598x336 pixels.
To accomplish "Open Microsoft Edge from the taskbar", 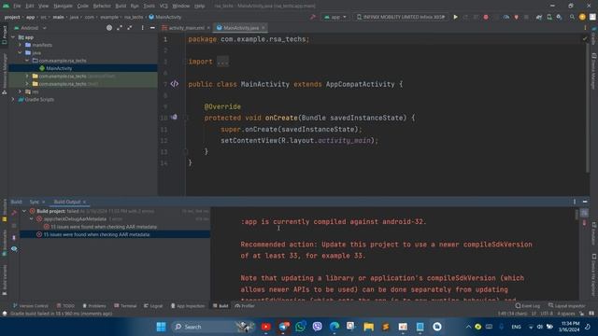I will (x=335, y=327).
